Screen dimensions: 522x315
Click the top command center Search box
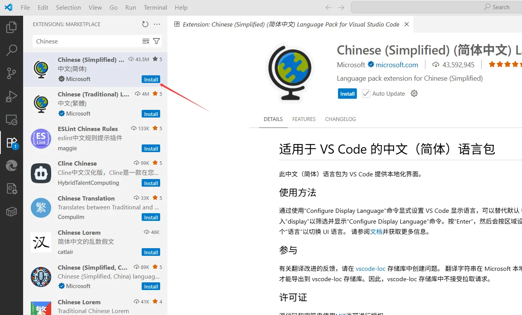(437, 7)
